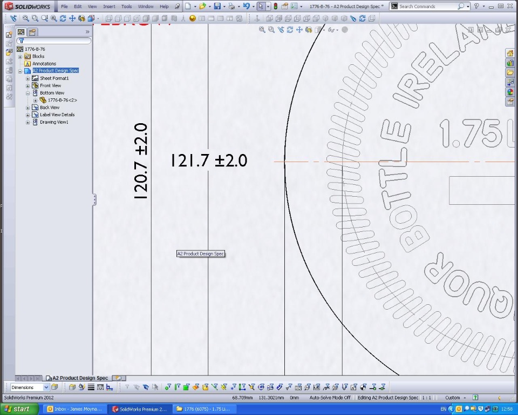This screenshot has width=518, height=415.
Task: Collapse the Bottom View node
Action: [x=28, y=93]
